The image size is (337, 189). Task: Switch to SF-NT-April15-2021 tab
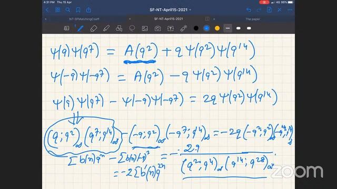pyautogui.click(x=168, y=19)
